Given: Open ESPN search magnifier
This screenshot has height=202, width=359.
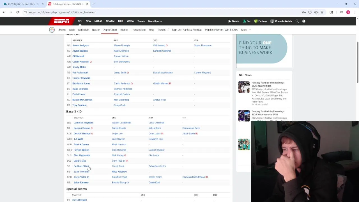Looking at the screenshot, I should [x=297, y=21].
